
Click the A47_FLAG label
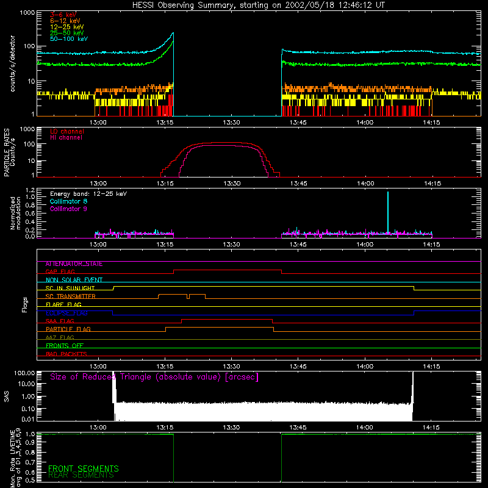(60, 338)
